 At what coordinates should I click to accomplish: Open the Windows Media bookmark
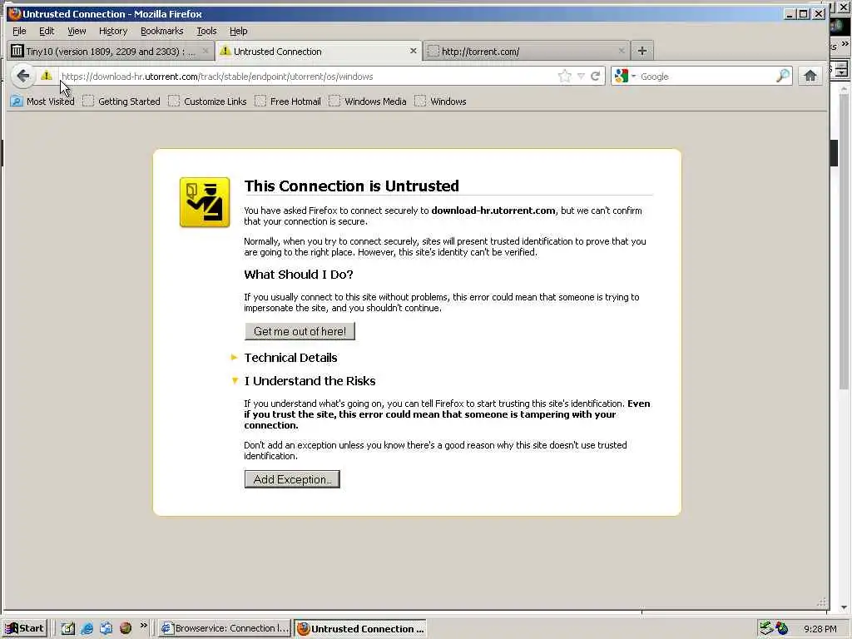pos(368,101)
